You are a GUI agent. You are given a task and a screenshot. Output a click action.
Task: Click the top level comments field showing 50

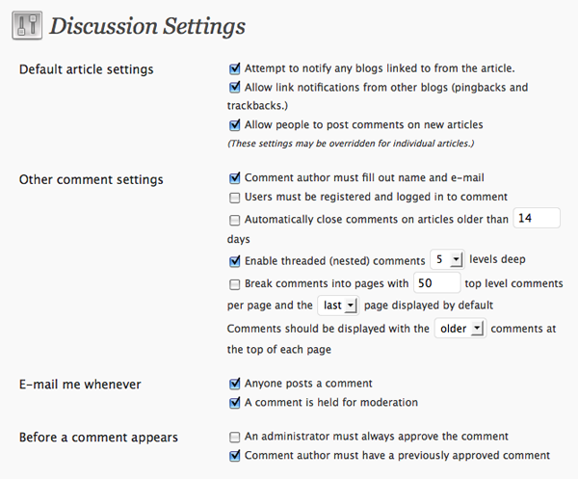coord(434,283)
